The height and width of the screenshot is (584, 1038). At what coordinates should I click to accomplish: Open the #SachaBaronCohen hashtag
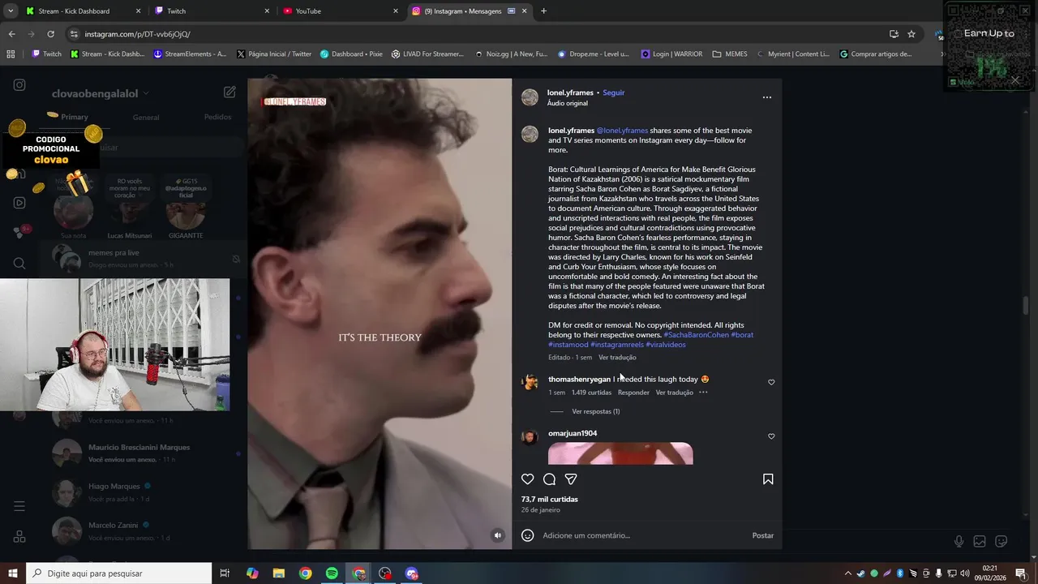point(696,335)
